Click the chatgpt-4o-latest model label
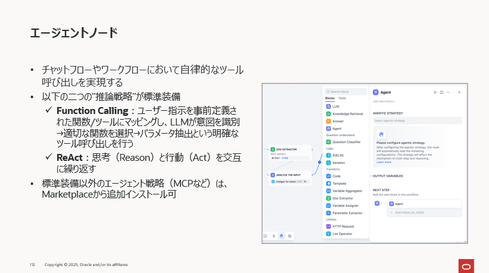 [286, 182]
